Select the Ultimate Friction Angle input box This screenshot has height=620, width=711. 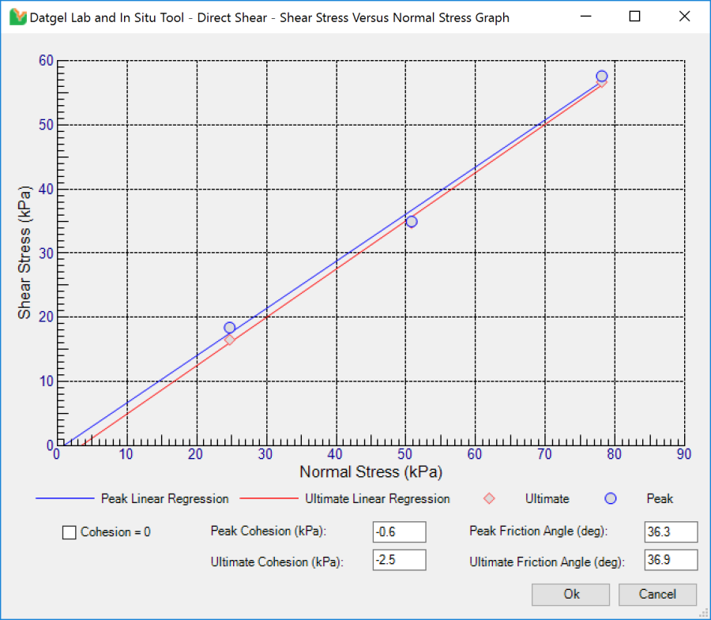pos(671,560)
